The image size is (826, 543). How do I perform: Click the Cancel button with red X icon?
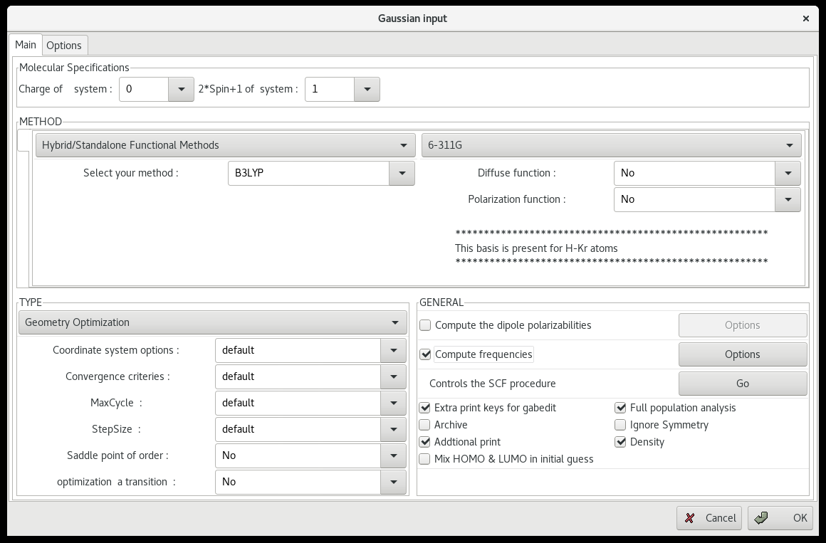pyautogui.click(x=709, y=518)
